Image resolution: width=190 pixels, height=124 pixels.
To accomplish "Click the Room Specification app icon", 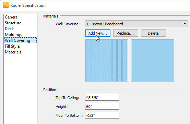I will click(6, 5).
